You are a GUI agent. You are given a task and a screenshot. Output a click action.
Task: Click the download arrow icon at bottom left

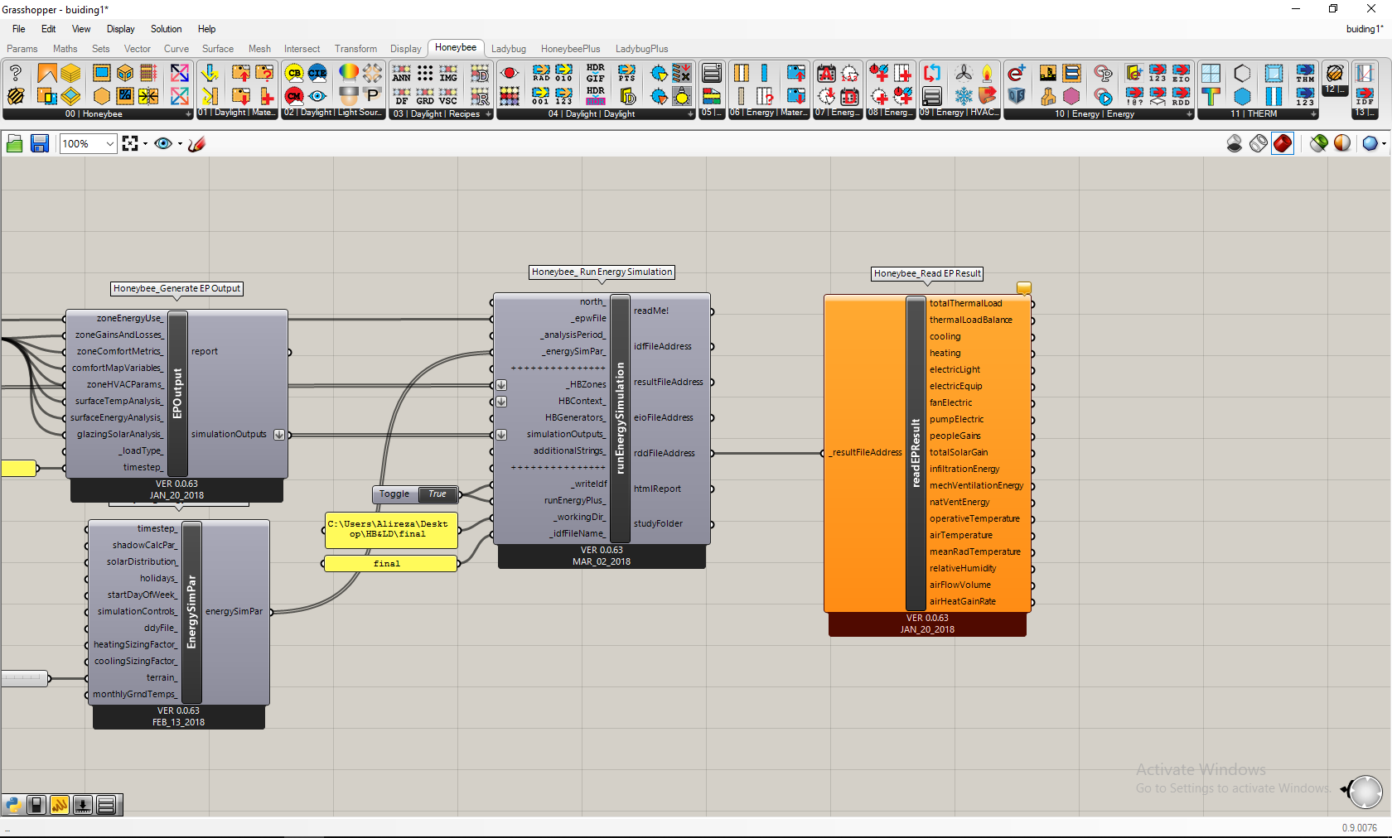click(x=83, y=804)
